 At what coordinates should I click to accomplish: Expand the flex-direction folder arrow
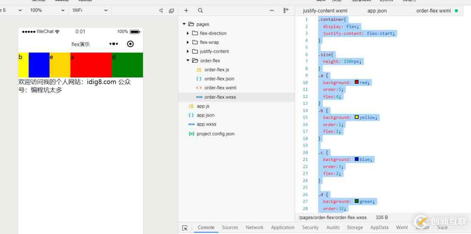(188, 33)
